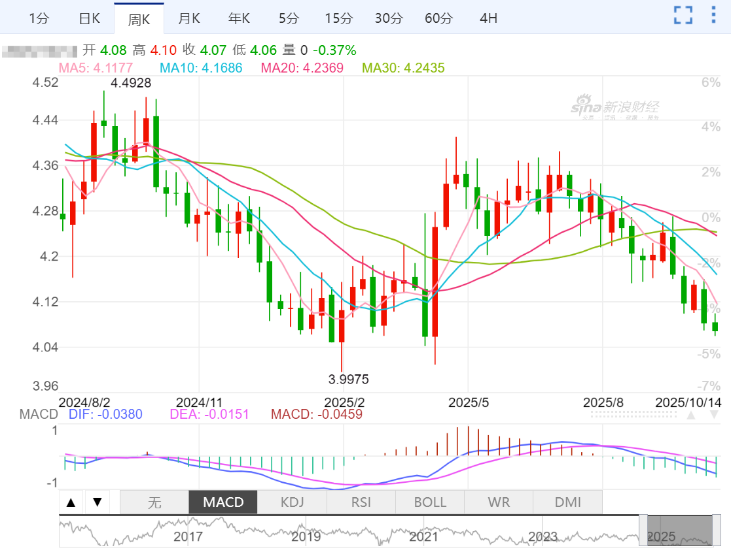Click the fullscreen expand icon
Viewport: 731px width, 554px height.
pyautogui.click(x=683, y=16)
